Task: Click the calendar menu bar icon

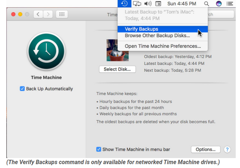Action: pyautogui.click(x=158, y=3)
